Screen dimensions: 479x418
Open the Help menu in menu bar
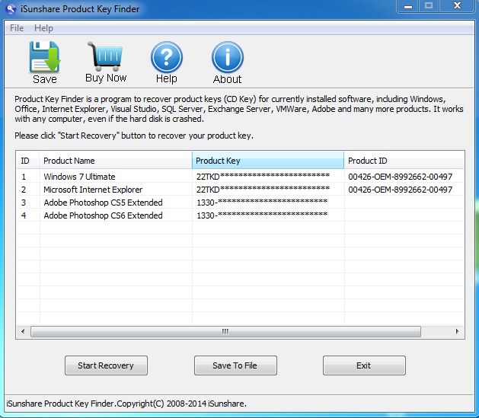coord(43,28)
